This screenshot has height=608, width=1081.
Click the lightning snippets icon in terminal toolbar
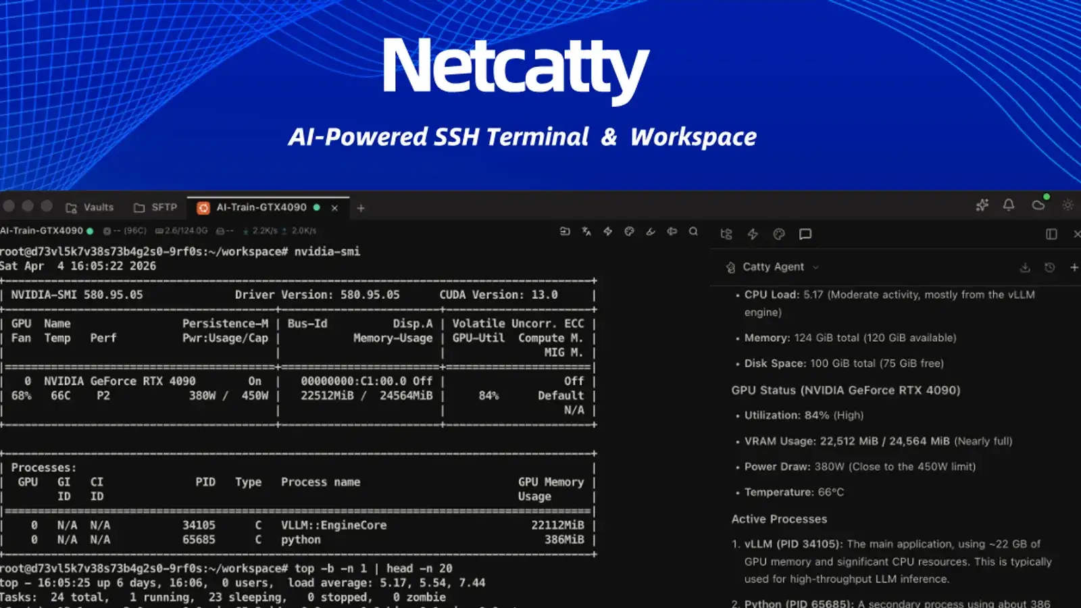pos(608,231)
